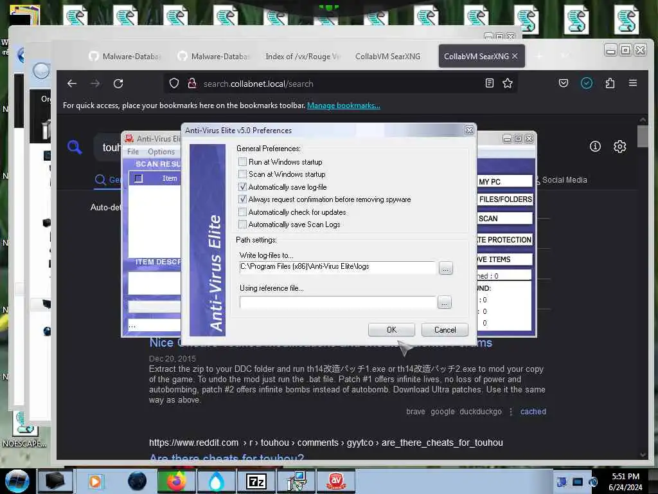Open the Options menu in Anti-Virus Elite
Screen dimensions: 658x494
point(161,152)
